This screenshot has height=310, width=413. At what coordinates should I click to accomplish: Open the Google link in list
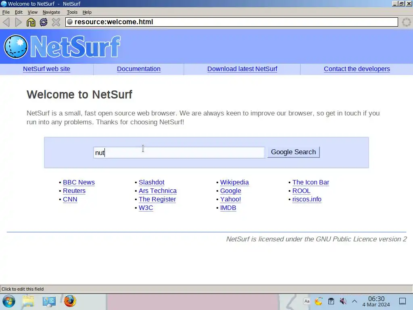click(x=230, y=191)
